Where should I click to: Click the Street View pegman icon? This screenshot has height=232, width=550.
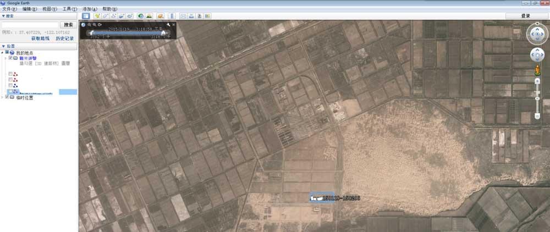537,69
